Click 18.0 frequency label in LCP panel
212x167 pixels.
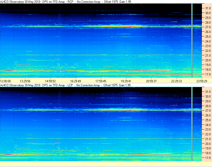click(208, 153)
